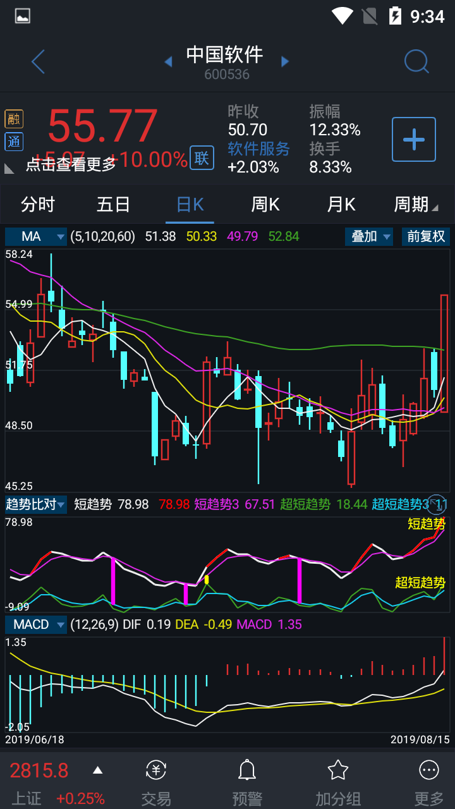The width and height of the screenshot is (455, 809).
Task: Open 交易 trading icon in bottom bar
Action: coord(156,784)
